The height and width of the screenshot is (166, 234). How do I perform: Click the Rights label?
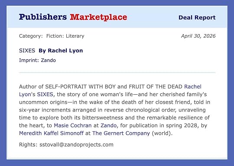[x=28, y=144]
